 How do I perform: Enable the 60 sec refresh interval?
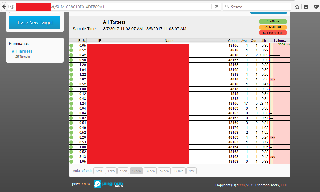[x=164, y=171]
